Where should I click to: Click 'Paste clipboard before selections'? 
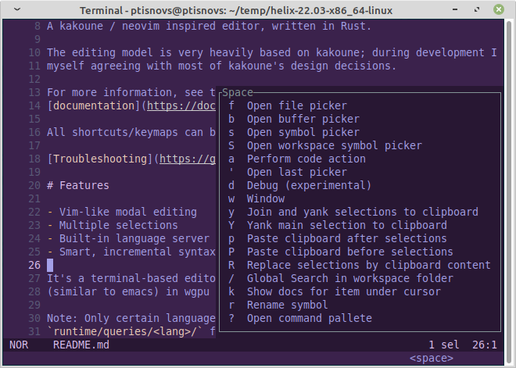[x=341, y=252]
